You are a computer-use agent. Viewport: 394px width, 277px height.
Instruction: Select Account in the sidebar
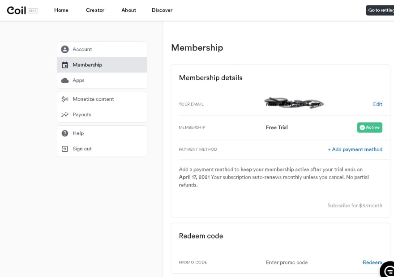(102, 49)
